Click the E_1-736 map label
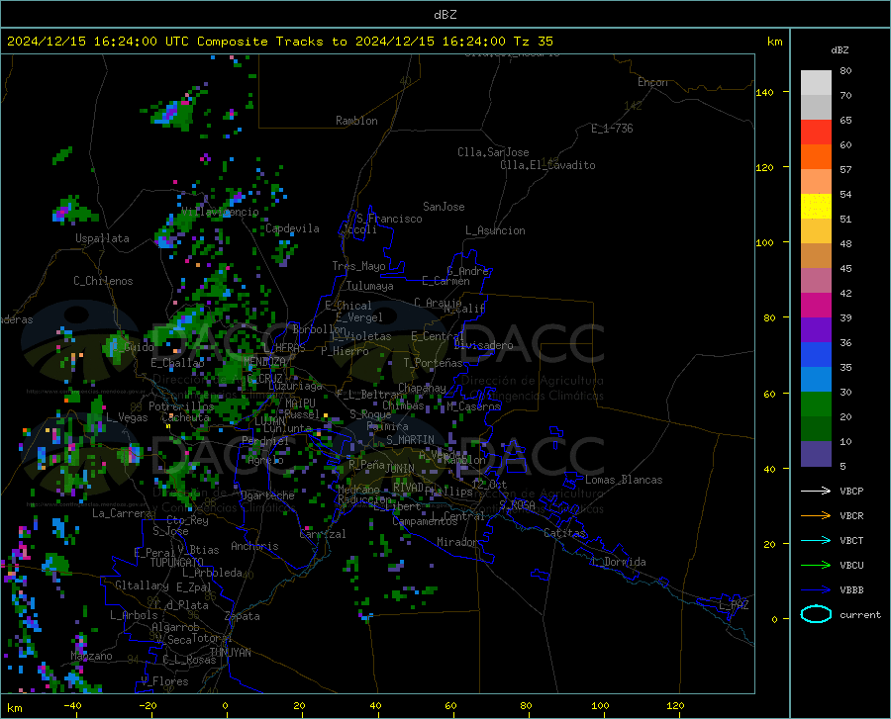891x719 pixels. tap(612, 129)
